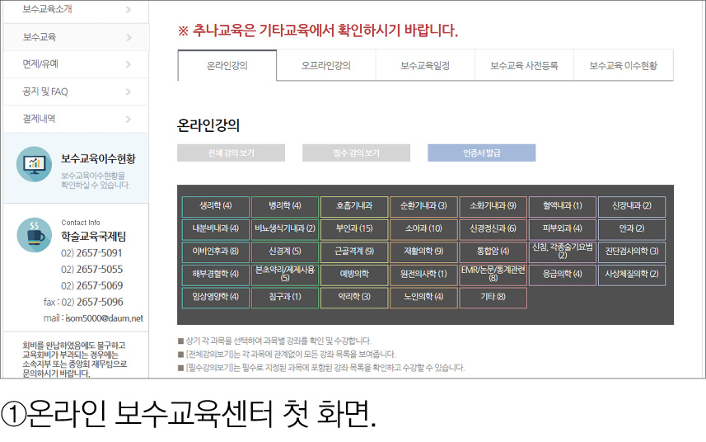Open the 결제내역 sidebar menu
The height and width of the screenshot is (442, 706).
pos(74,119)
